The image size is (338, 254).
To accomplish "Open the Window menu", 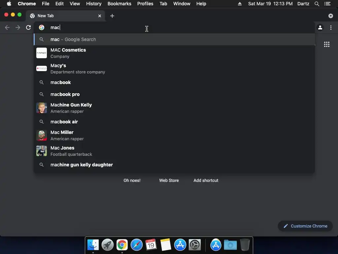I will coord(182,4).
